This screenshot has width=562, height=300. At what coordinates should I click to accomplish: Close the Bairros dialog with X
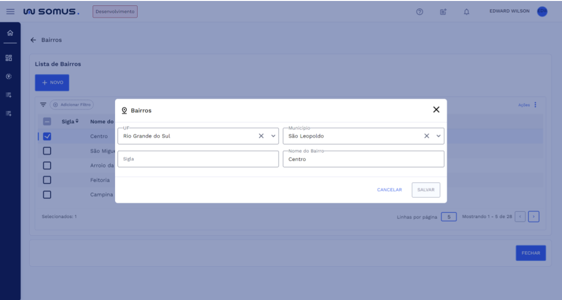436,110
